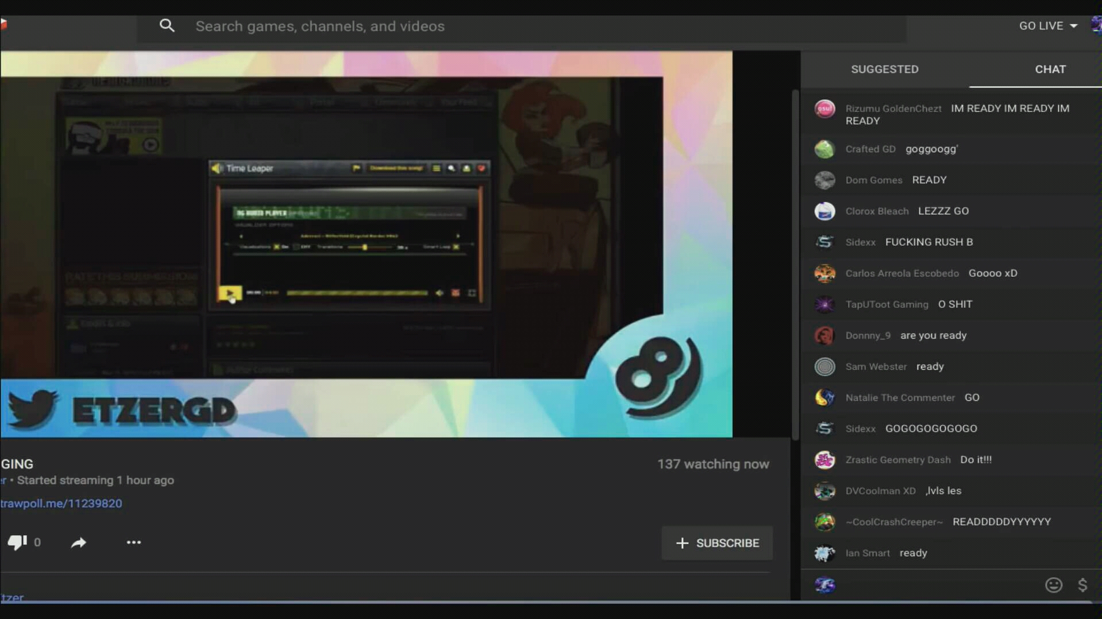The height and width of the screenshot is (619, 1102).
Task: Open the three-dot more options menu
Action: tap(134, 543)
